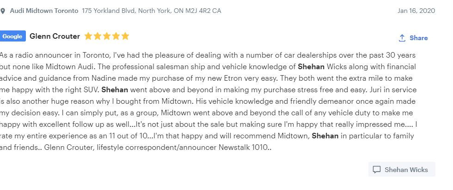This screenshot has height=190, width=453.
Task: Click bold Shehan before 'went above'
Action: pos(115,89)
